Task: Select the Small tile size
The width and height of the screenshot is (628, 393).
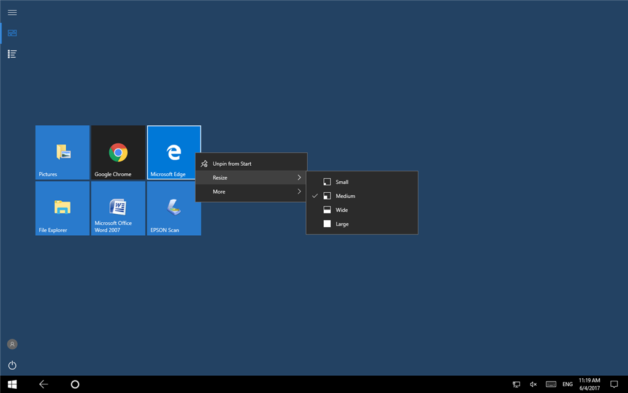Action: (x=362, y=182)
